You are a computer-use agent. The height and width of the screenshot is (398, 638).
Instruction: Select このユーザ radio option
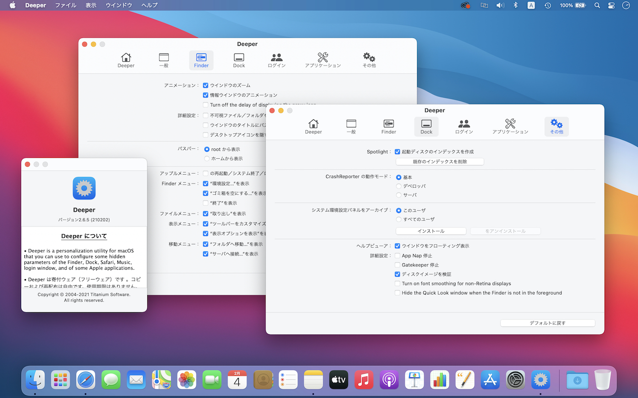click(399, 211)
